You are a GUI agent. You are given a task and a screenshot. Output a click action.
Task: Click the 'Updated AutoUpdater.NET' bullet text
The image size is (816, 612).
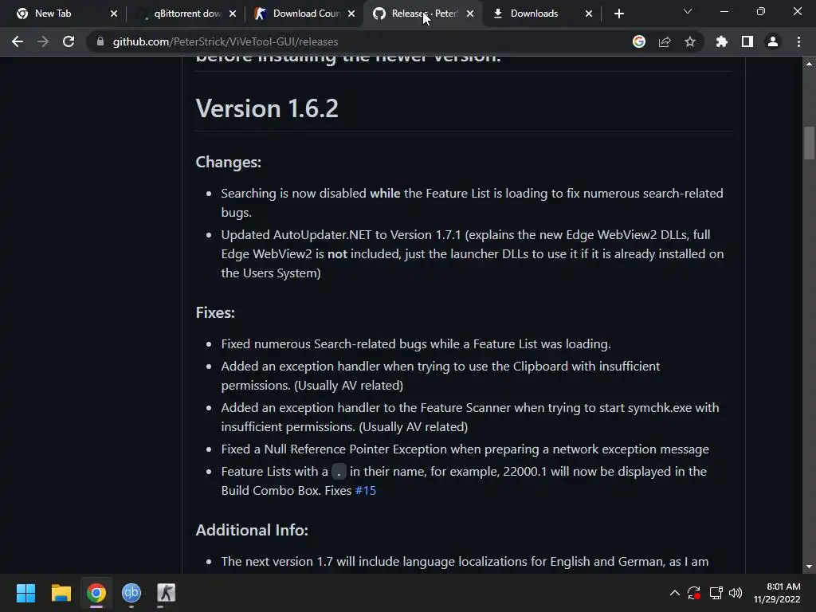tap(472, 253)
